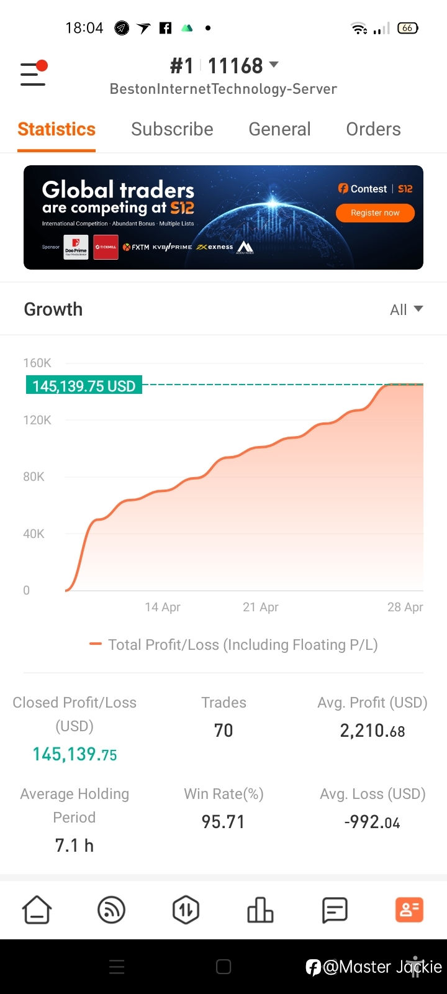The image size is (447, 994).
Task: Go to the Home tab icon
Action: 37,910
